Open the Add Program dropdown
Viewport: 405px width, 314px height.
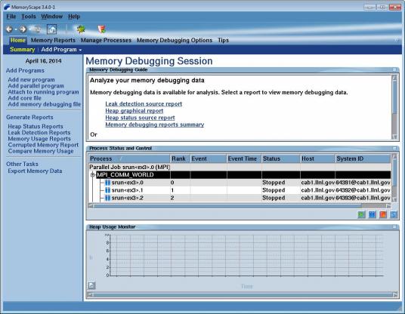pyautogui.click(x=61, y=50)
